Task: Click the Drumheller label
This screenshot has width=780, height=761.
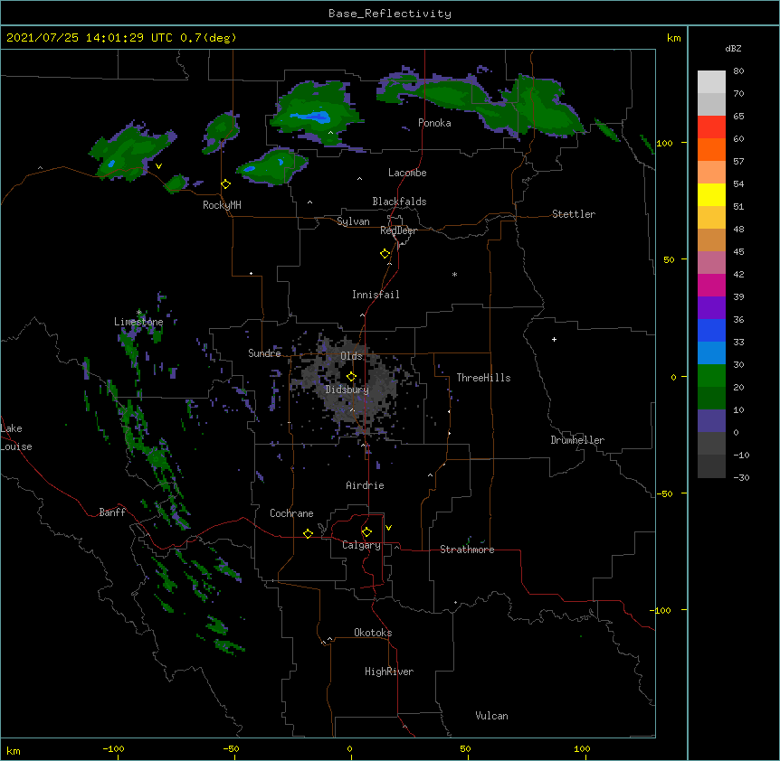Action: [577, 440]
